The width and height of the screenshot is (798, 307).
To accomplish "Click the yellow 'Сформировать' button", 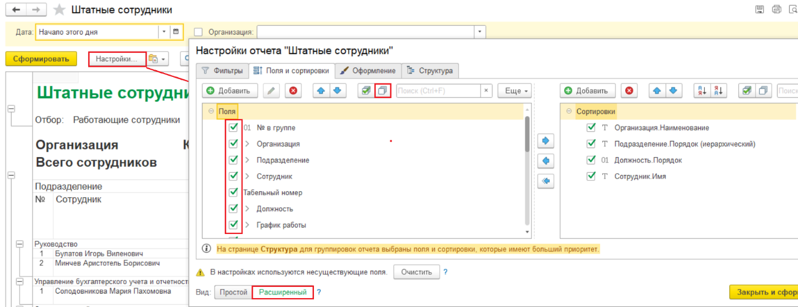I will coord(41,59).
